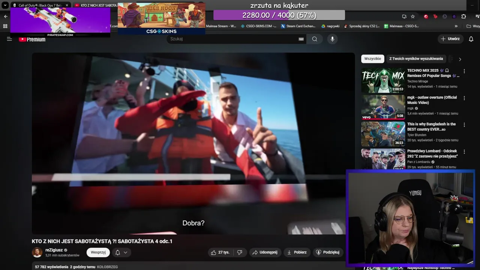Open the purple extension icon in toolbar
The image size is (480, 270).
coord(454,16)
